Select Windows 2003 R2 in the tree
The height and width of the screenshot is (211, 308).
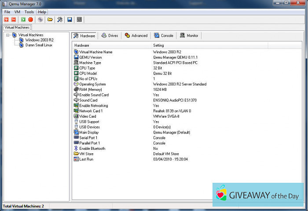pyautogui.click(x=39, y=40)
